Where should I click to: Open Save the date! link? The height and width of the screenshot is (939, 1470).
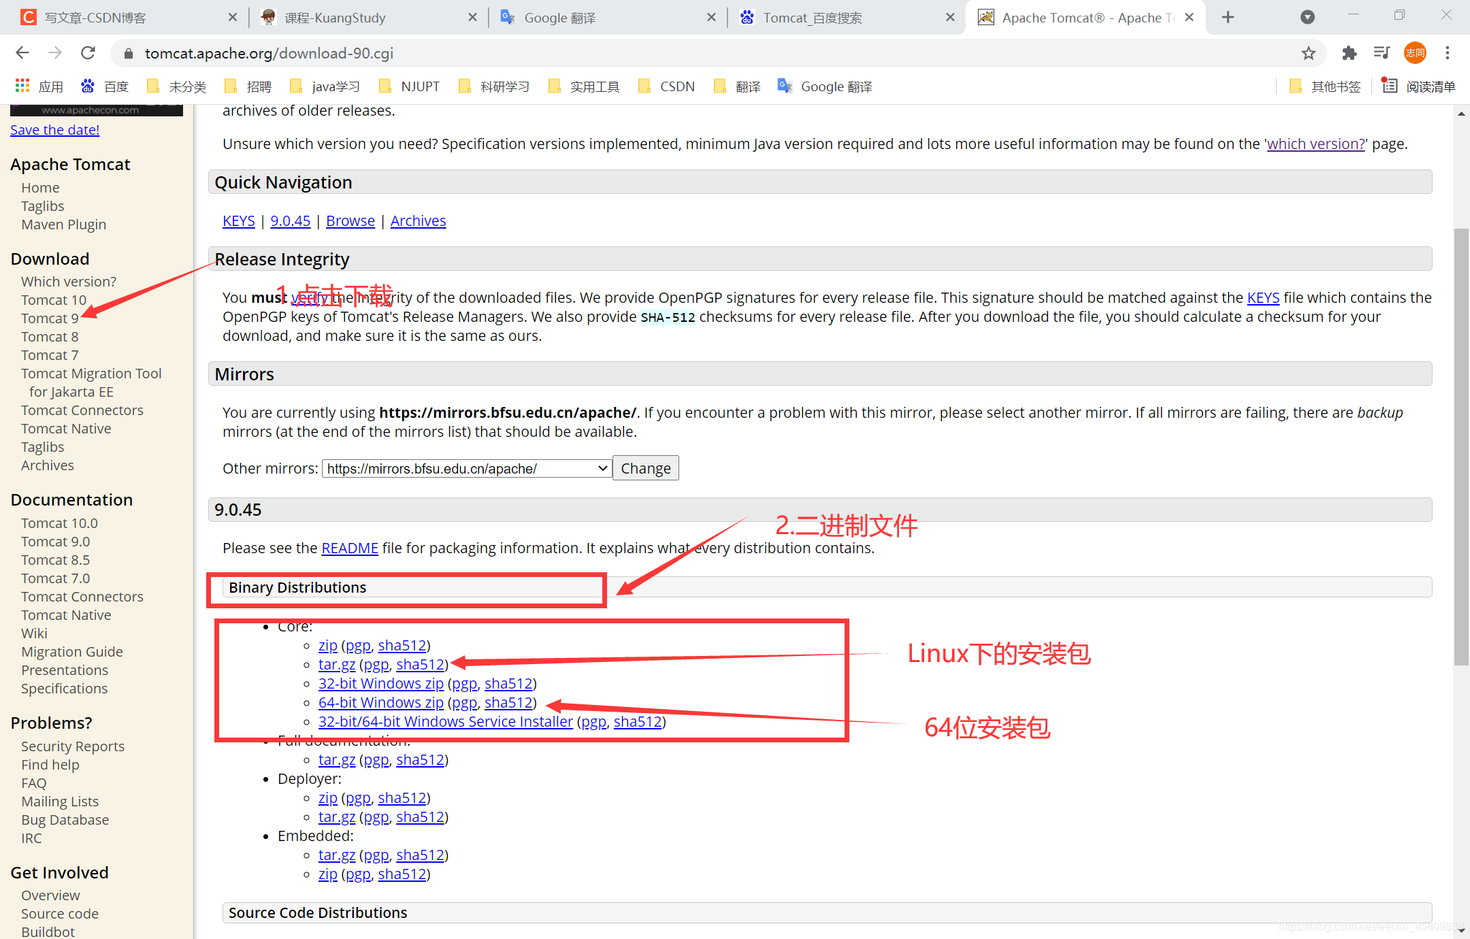tap(55, 130)
